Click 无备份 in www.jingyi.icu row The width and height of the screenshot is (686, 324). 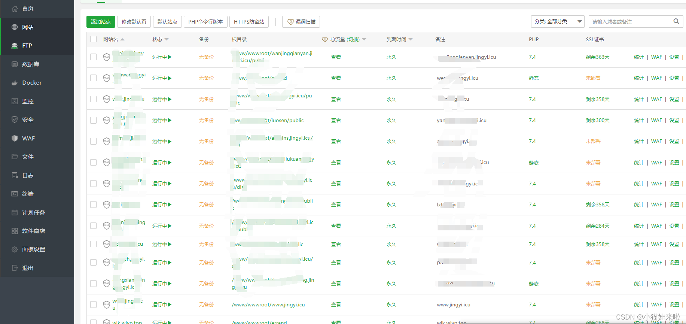[206, 305]
